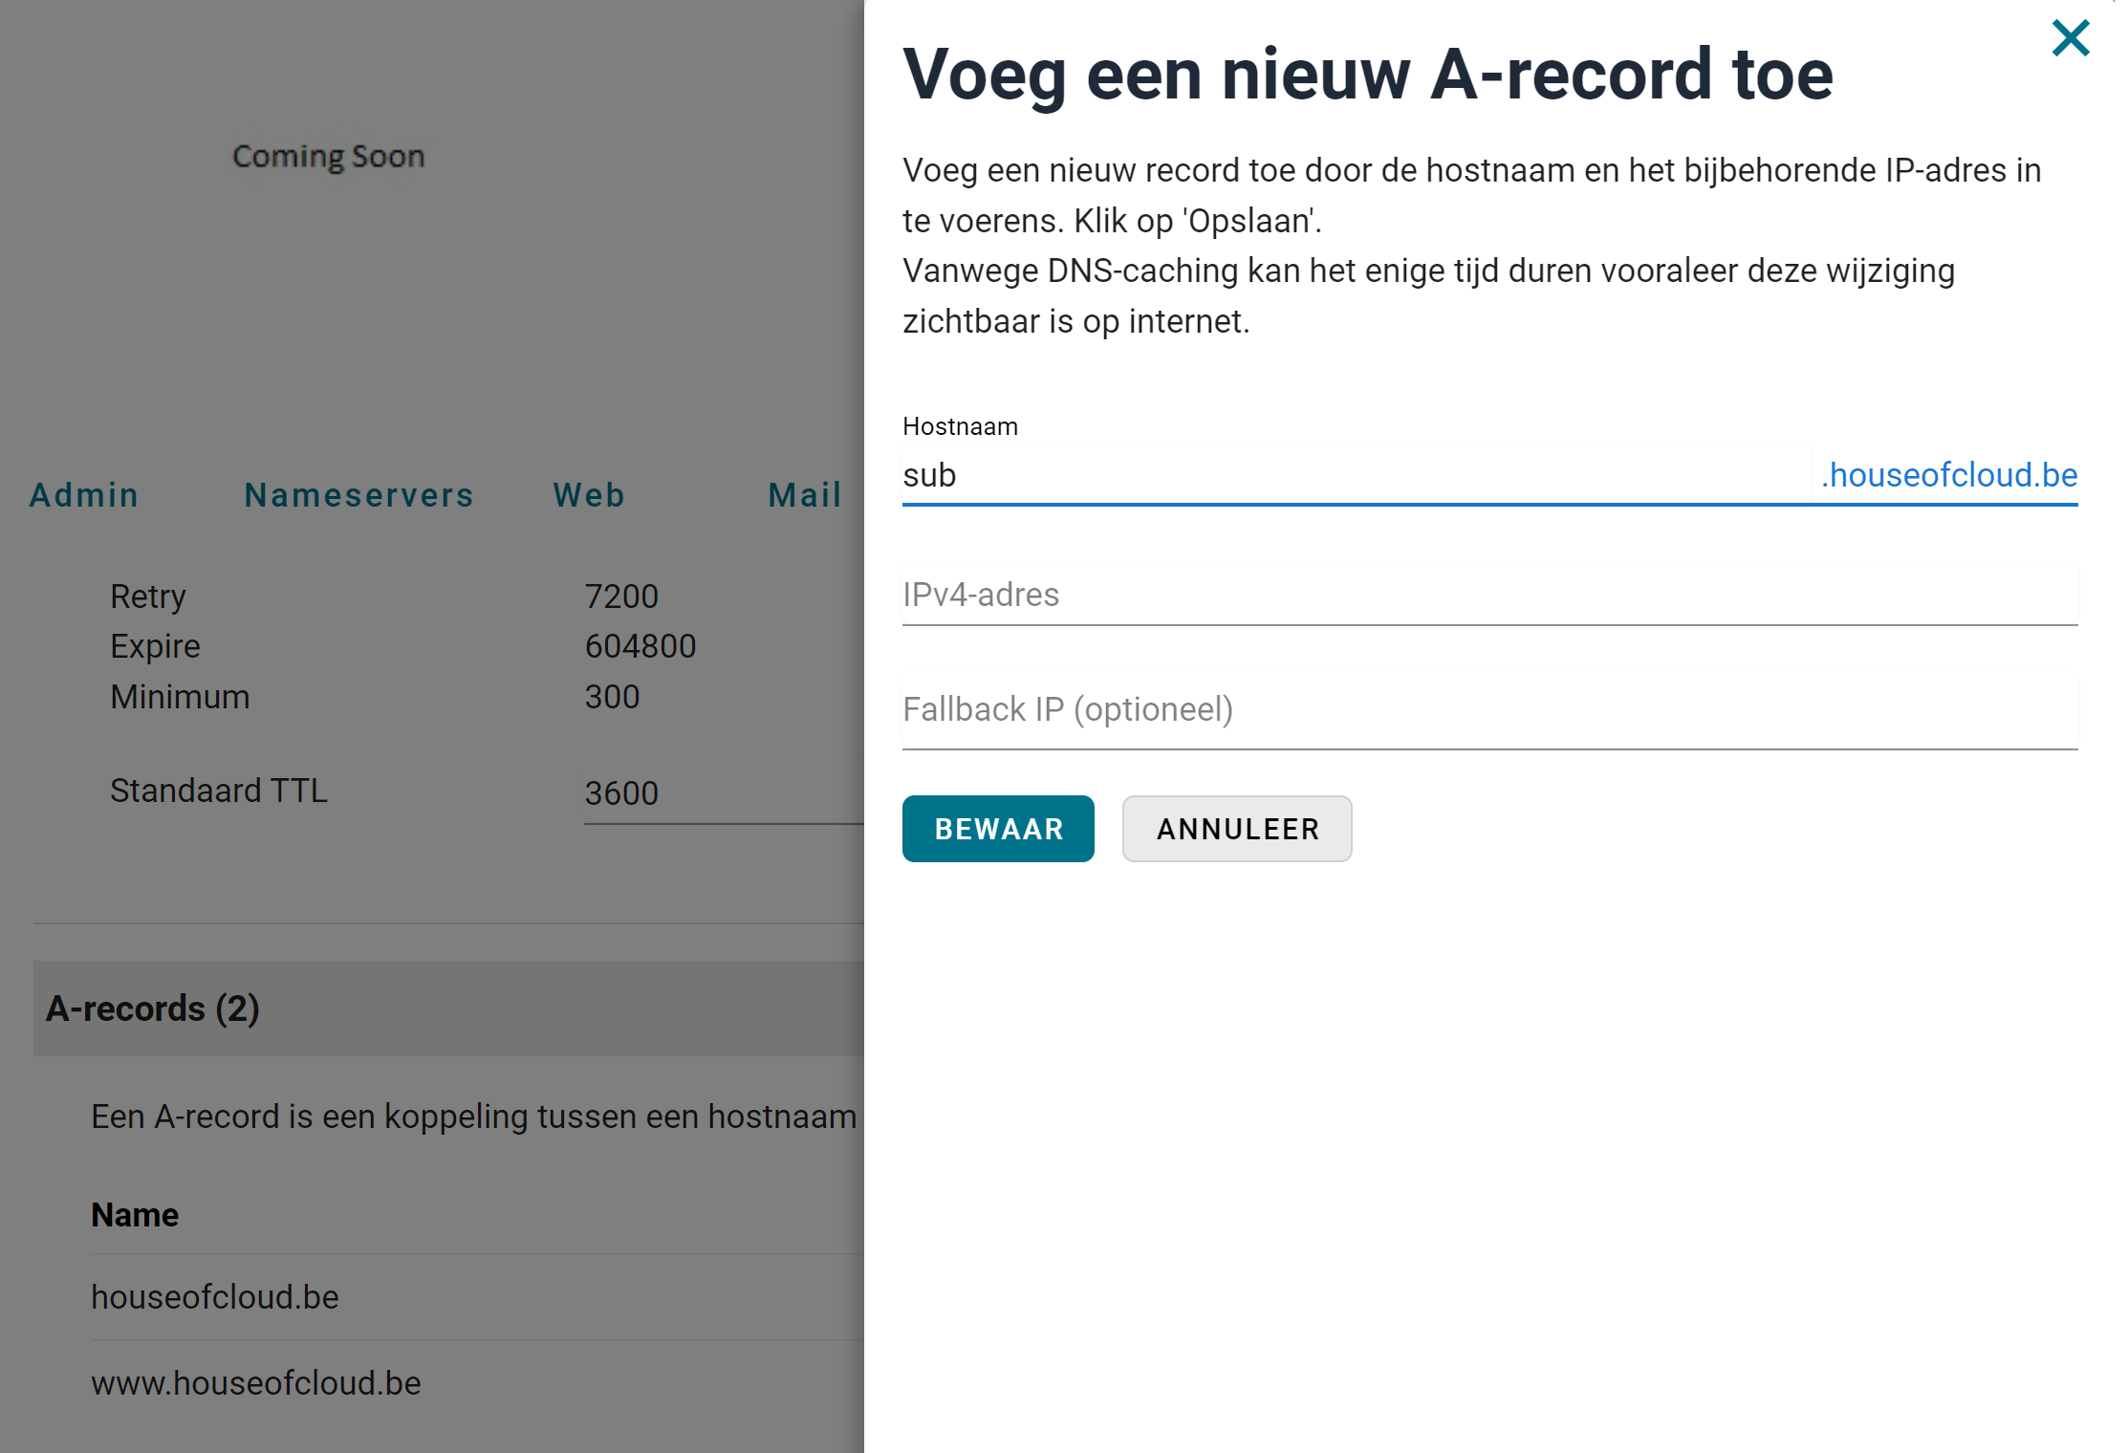Cancel with the ANNULEER button

coord(1237,829)
